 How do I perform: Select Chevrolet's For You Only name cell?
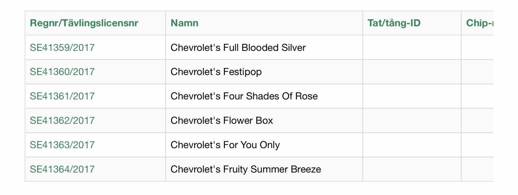(264, 145)
